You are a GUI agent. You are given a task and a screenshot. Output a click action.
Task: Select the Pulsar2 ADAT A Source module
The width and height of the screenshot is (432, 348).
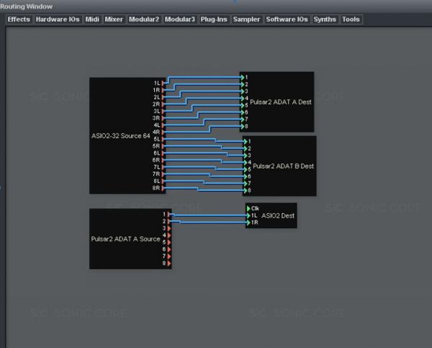click(x=122, y=238)
